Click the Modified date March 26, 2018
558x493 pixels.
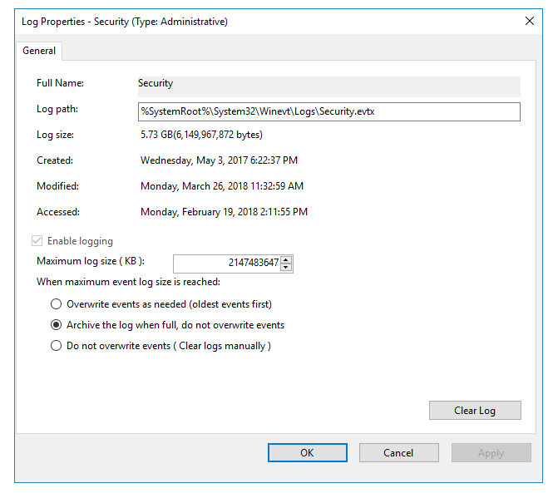click(222, 186)
